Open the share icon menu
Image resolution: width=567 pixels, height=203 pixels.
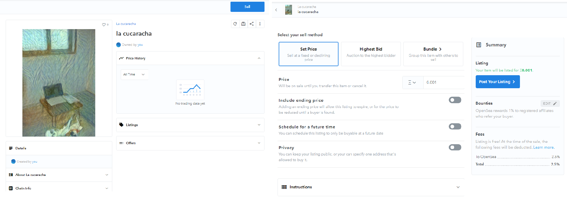pyautogui.click(x=251, y=24)
